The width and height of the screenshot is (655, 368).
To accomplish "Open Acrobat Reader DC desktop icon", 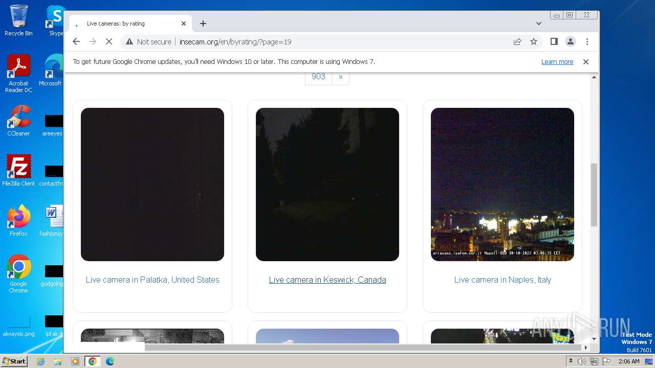I will point(18,74).
